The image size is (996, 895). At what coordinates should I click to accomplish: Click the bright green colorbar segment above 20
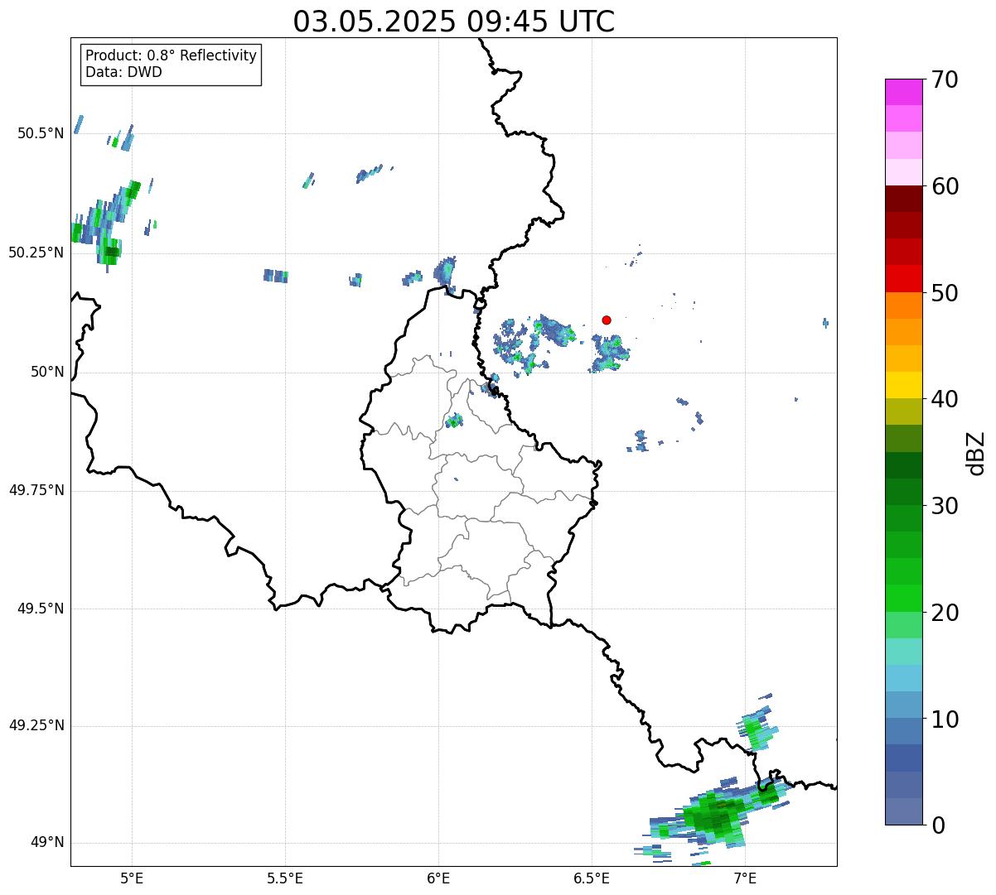tap(903, 599)
